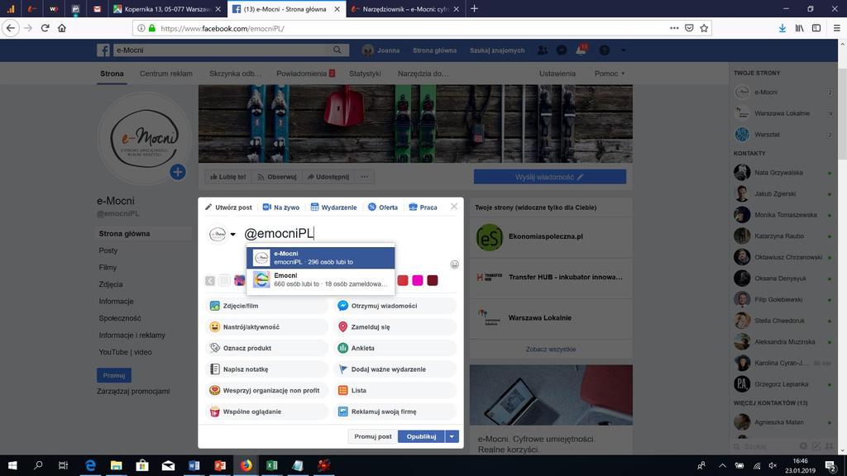
Task: Choose Dodaj ważne wydarzenie option
Action: pyautogui.click(x=395, y=369)
